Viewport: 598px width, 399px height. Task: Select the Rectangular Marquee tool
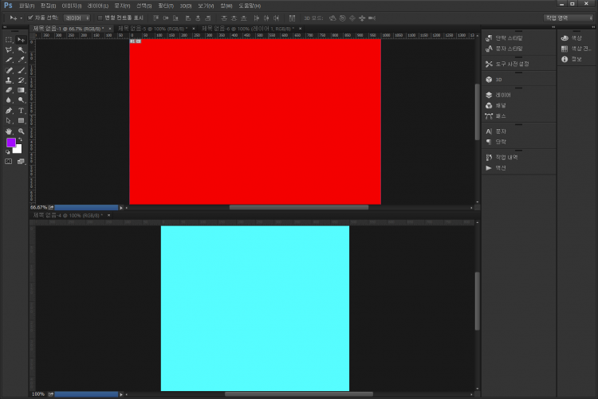[9, 39]
